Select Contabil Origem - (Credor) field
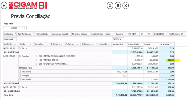 point(102,34)
